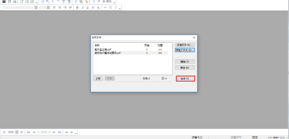Go to the next page

click(54, 132)
